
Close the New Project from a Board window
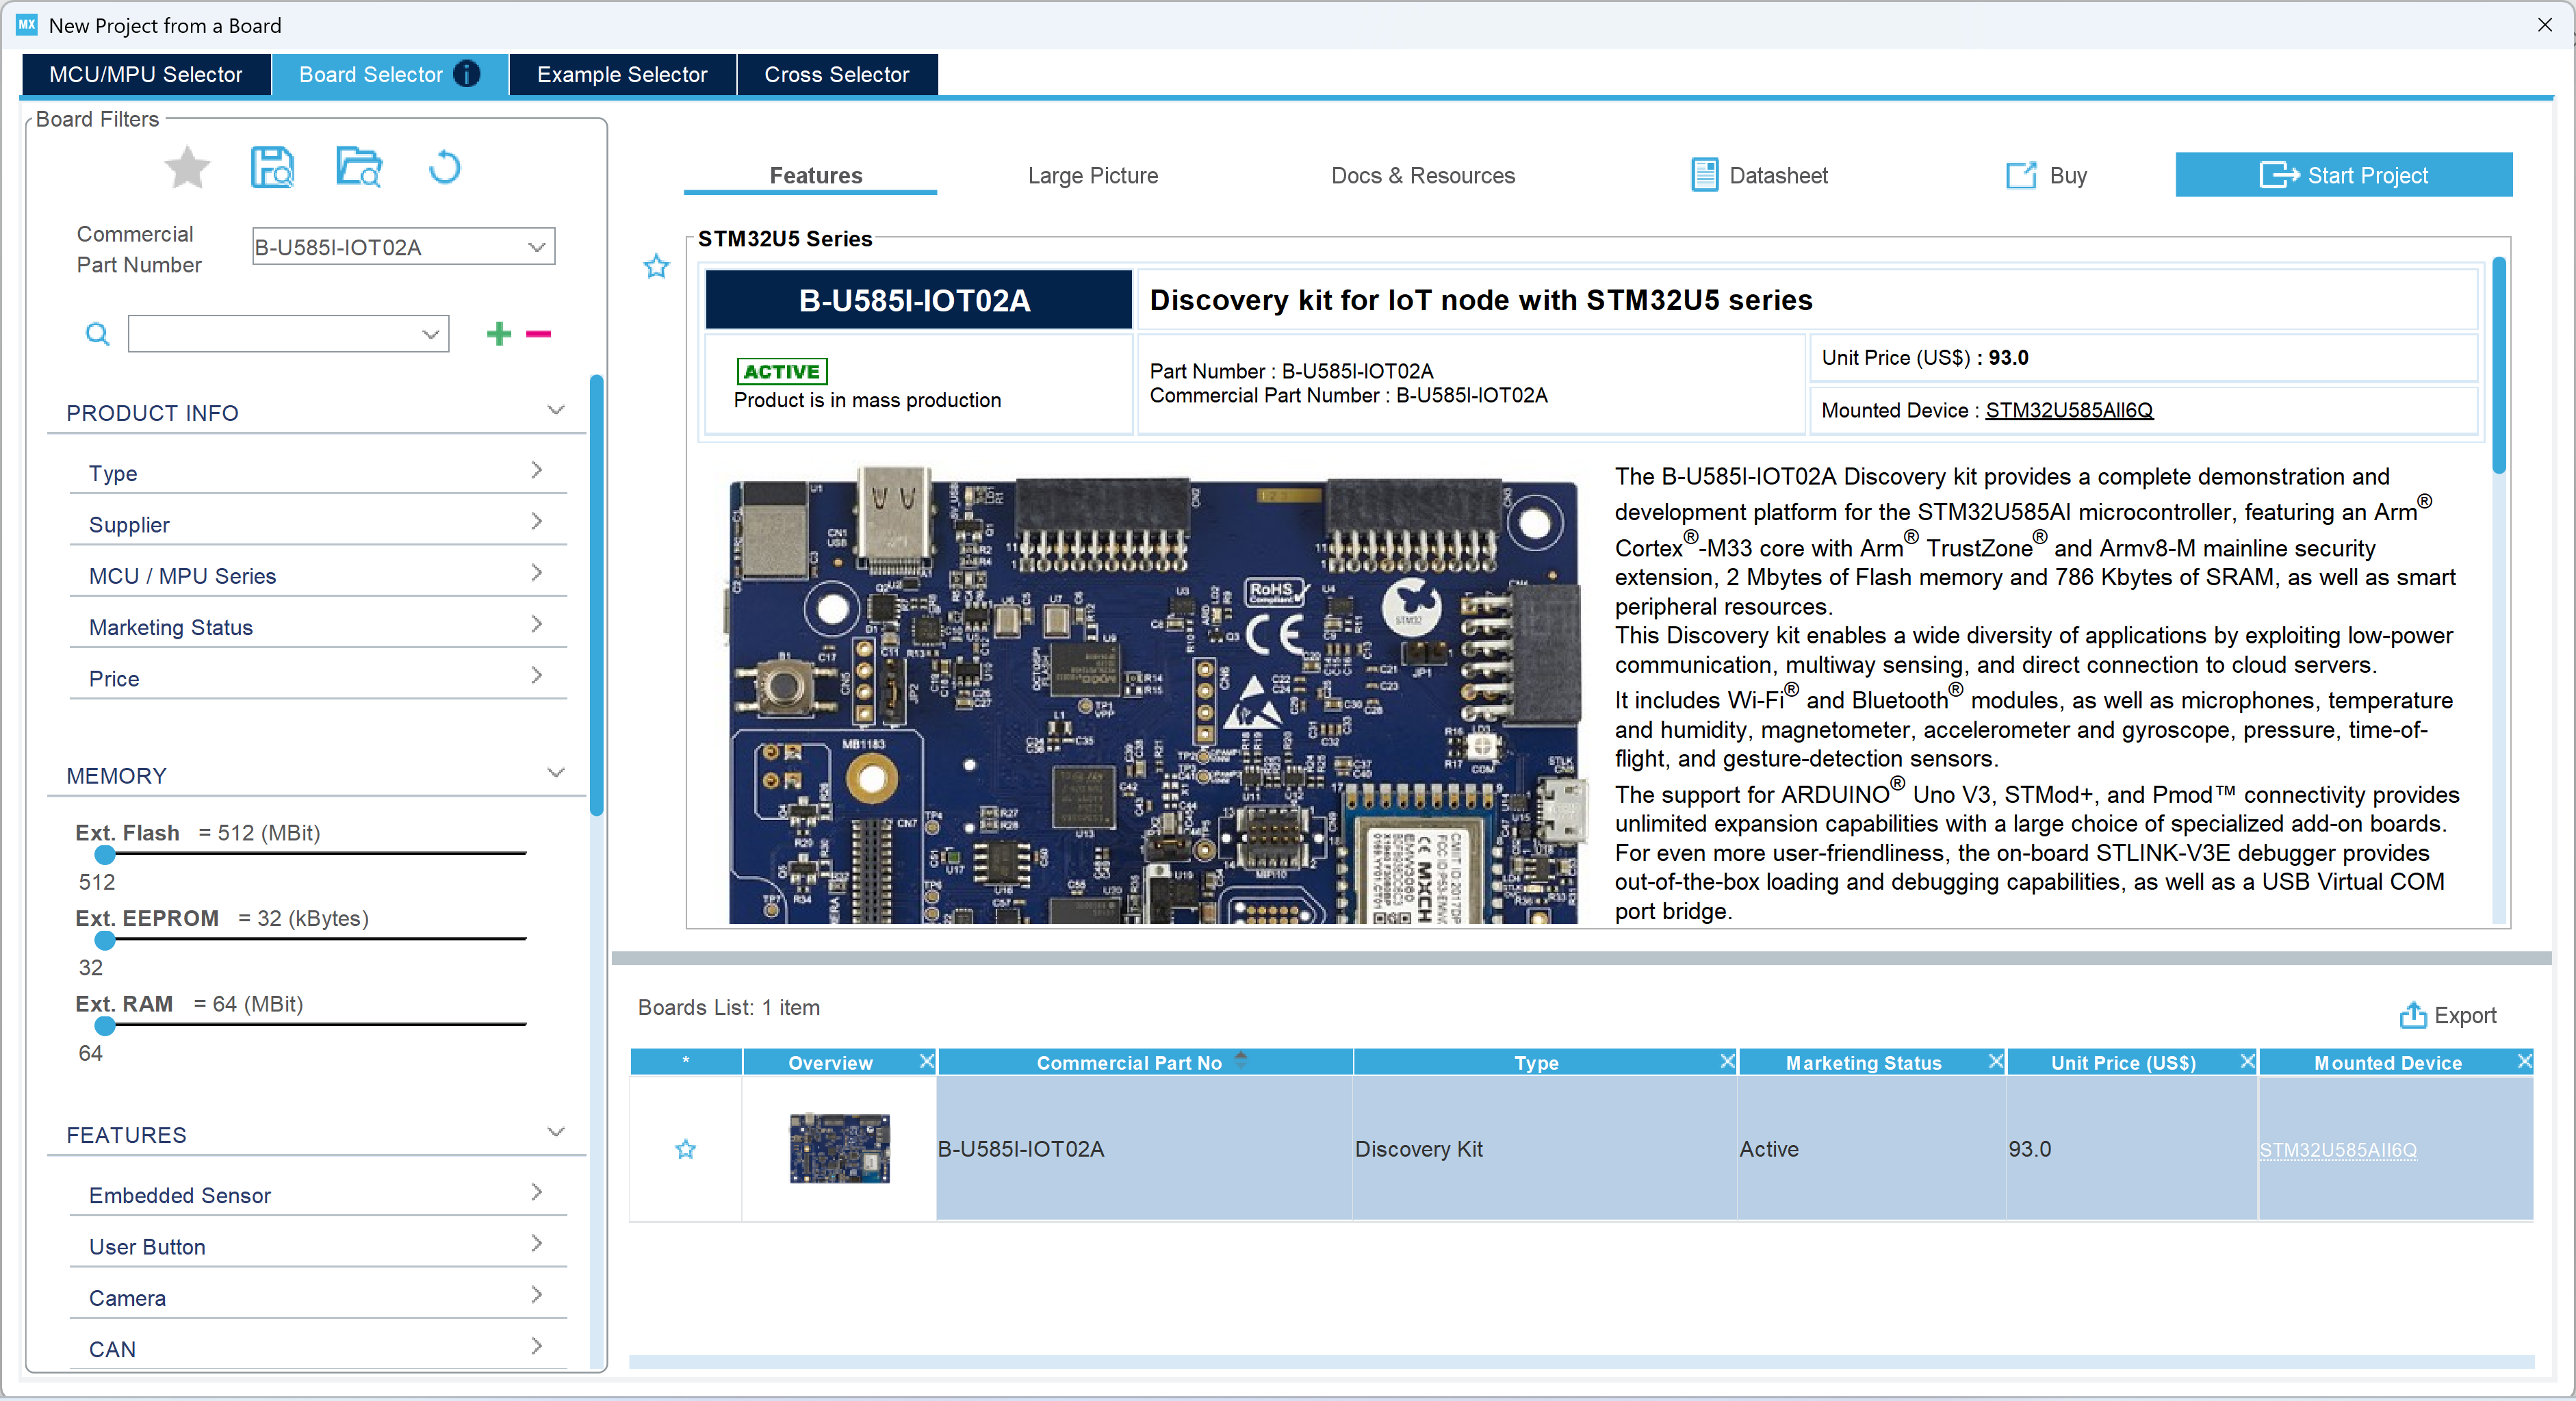pos(2544,25)
